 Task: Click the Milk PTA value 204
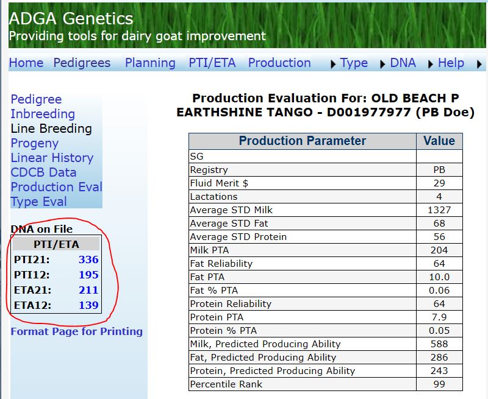point(439,250)
